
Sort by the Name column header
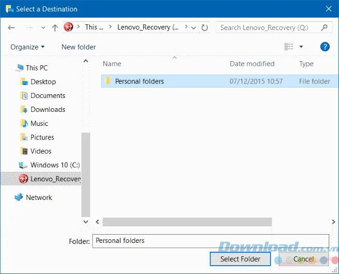click(x=112, y=64)
